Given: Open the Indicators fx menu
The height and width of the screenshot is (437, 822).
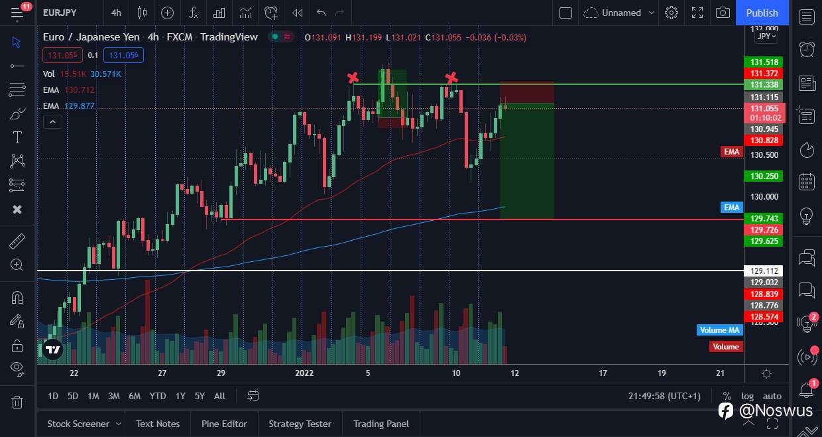Looking at the screenshot, I should (193, 13).
